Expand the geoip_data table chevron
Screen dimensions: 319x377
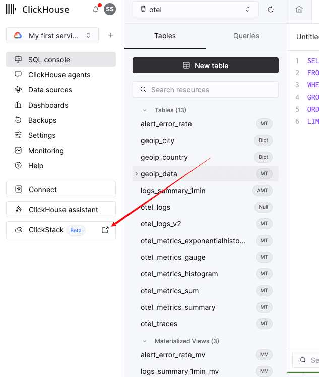[x=137, y=174]
